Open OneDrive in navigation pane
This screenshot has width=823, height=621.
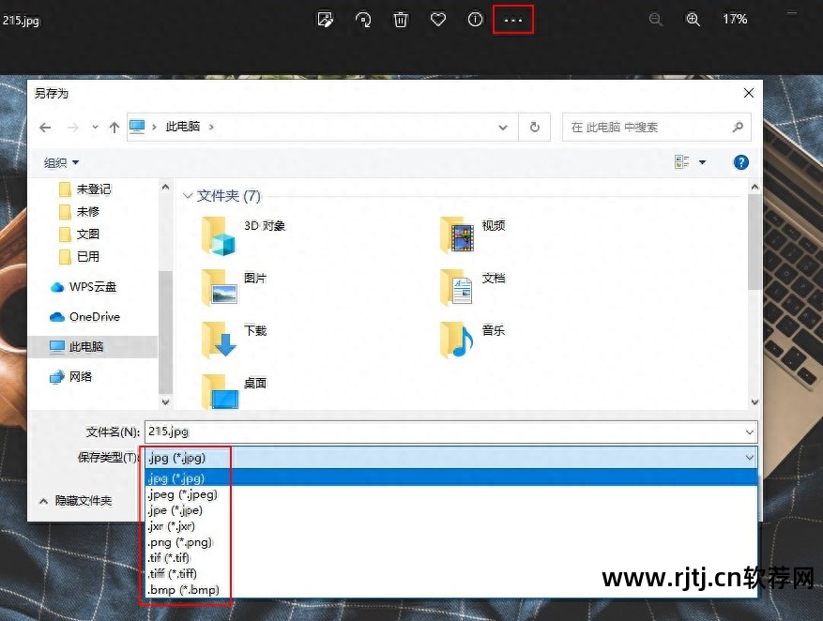[84, 317]
